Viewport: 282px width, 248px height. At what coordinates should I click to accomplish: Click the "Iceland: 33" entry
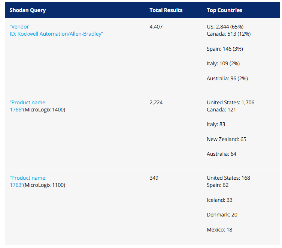219,200
